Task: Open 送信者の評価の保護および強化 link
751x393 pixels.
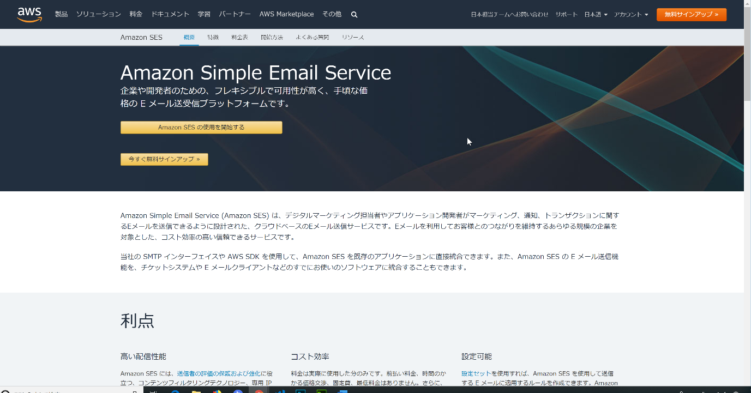Action: (x=219, y=373)
